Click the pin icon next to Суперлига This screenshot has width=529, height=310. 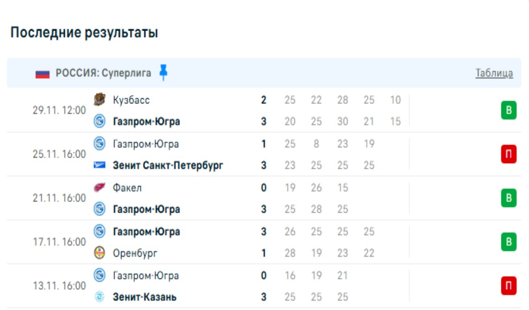(x=163, y=73)
